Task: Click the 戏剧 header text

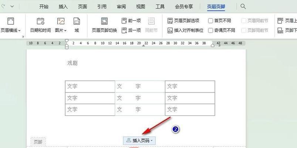Action: pyautogui.click(x=72, y=63)
